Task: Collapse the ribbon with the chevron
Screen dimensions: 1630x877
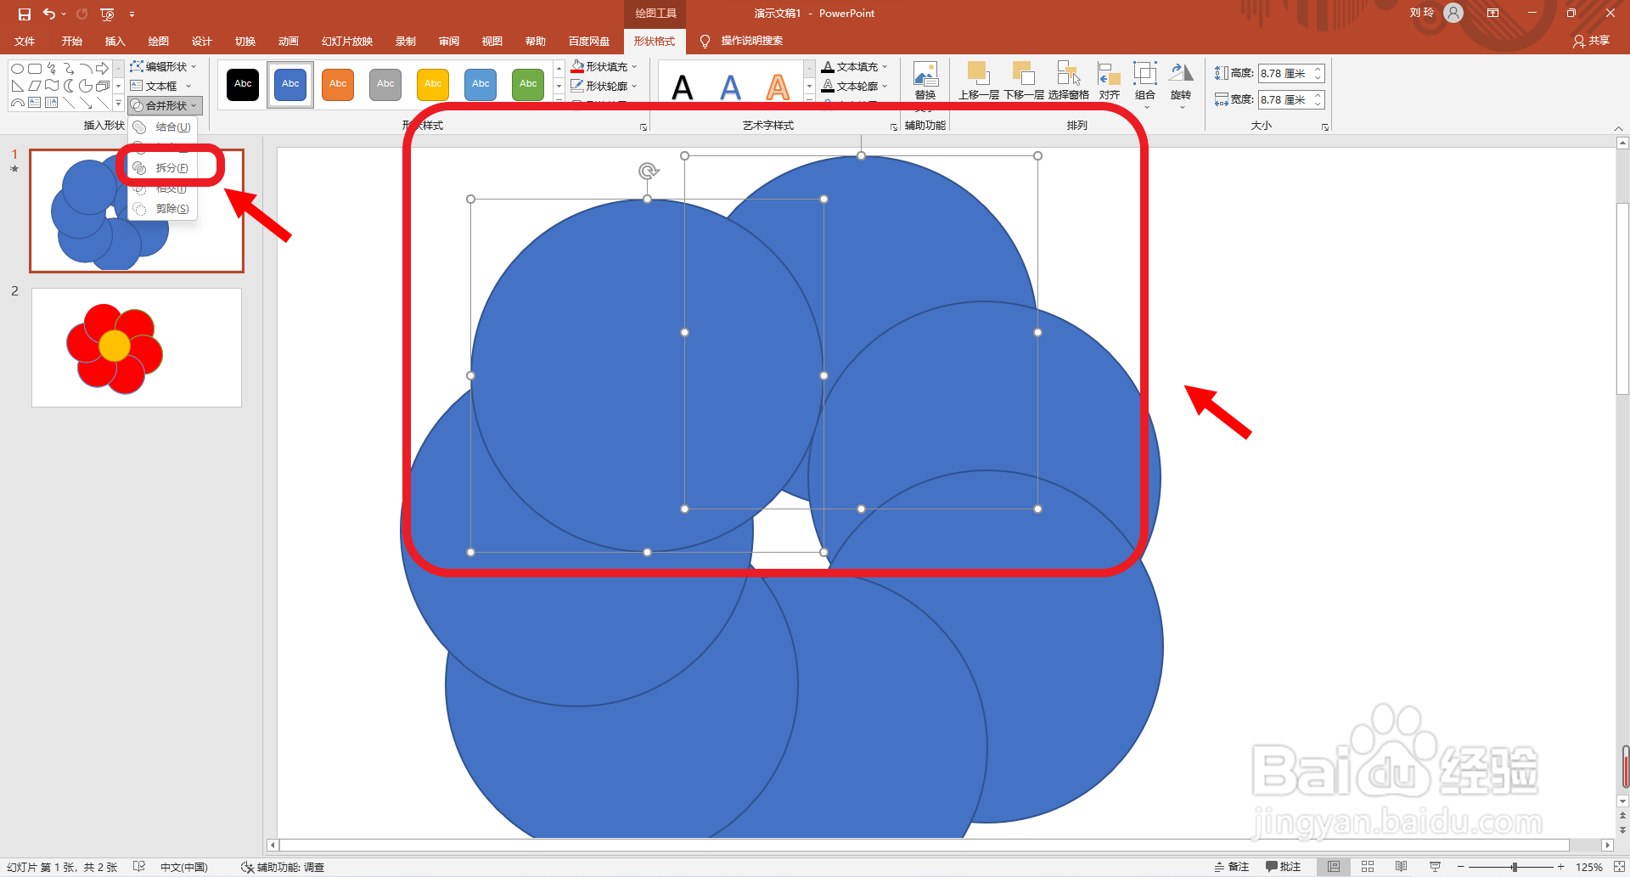Action: (x=1618, y=128)
